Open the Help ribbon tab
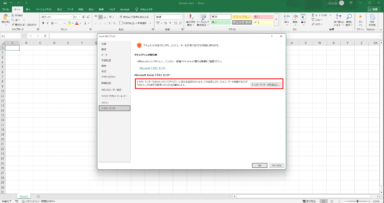This screenshot has height=203, width=384. (112, 9)
